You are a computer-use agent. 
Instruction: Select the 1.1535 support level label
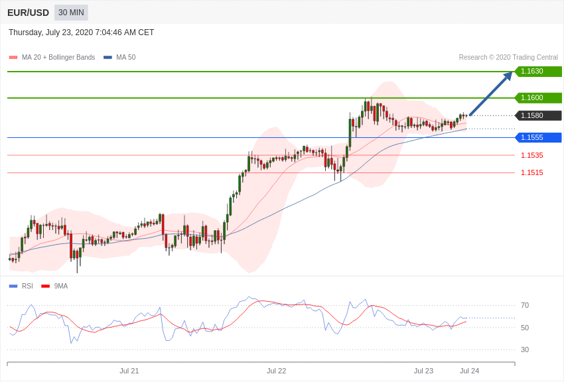coord(532,155)
